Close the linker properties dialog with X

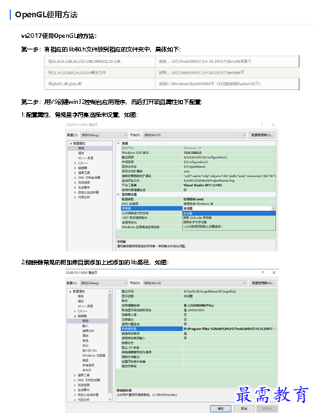pyautogui.click(x=274, y=273)
